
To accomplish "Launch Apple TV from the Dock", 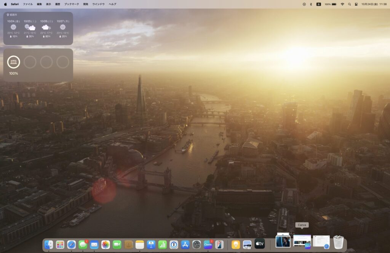I will (260, 244).
